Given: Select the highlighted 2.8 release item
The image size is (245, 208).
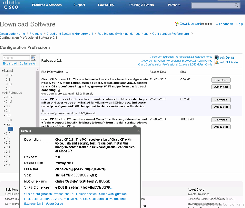Looking at the screenshot, I should [10, 129].
